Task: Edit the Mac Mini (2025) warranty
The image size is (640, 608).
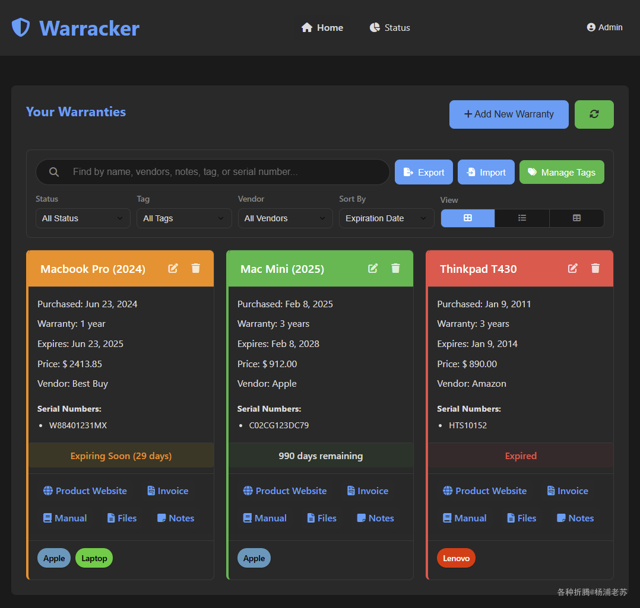Action: 373,268
